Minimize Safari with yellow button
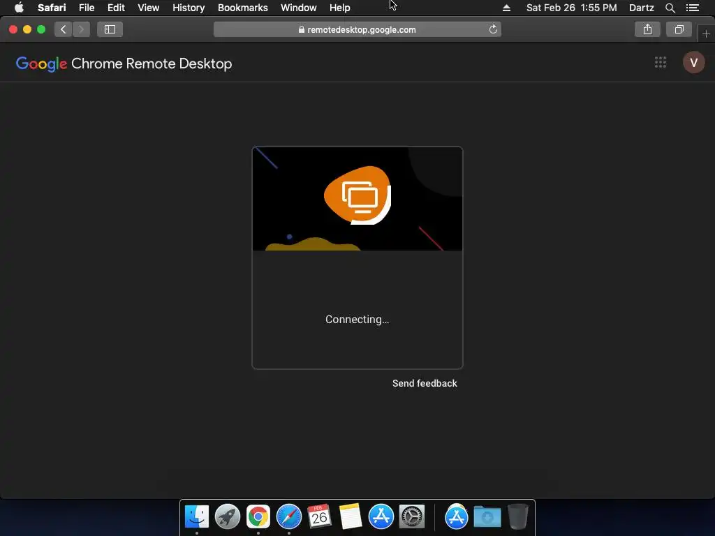This screenshot has height=536, width=715. [27, 29]
